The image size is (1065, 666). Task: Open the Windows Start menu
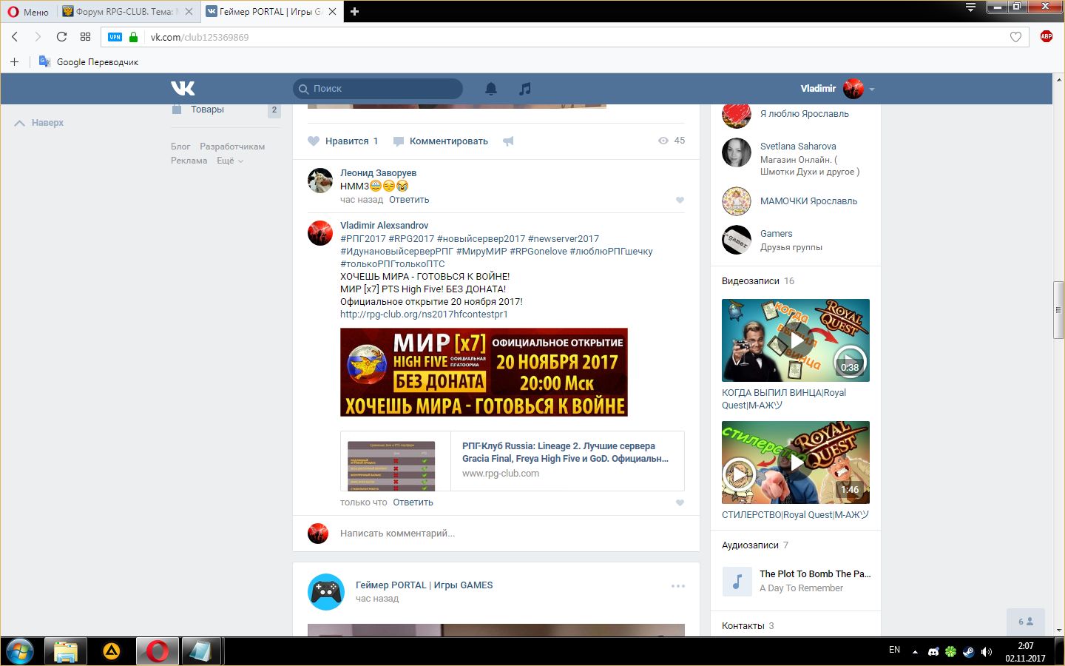click(x=21, y=652)
